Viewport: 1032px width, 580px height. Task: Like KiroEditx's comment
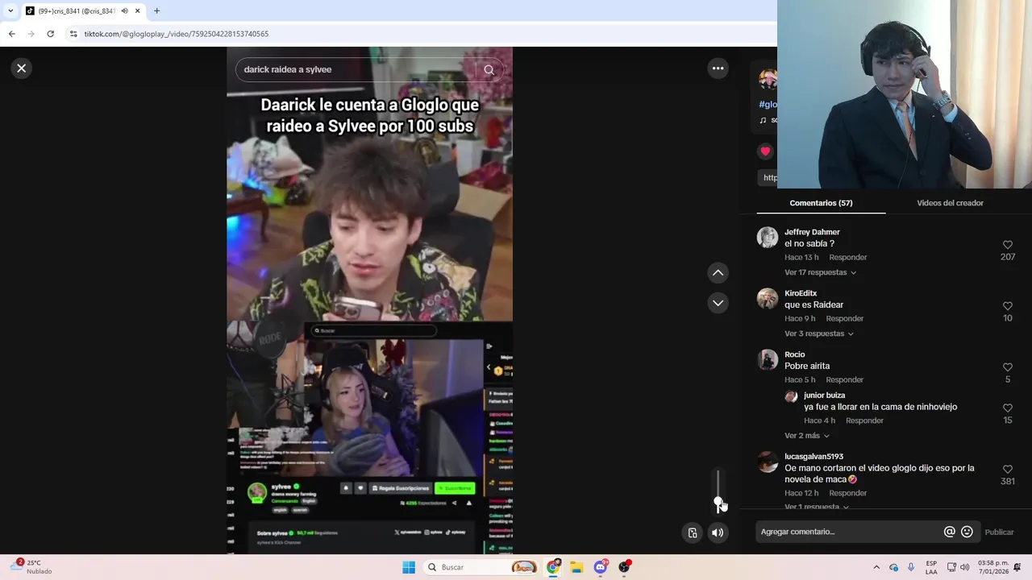pos(1007,306)
